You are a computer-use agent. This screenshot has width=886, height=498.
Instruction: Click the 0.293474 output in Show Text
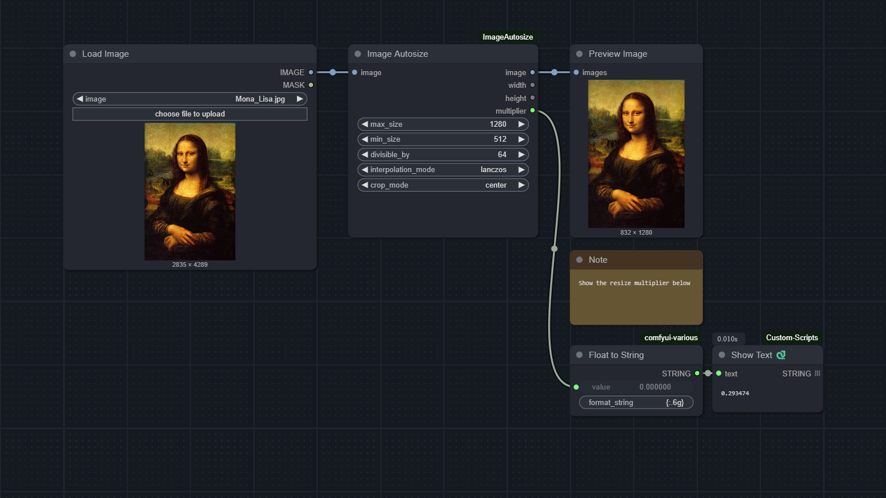735,394
